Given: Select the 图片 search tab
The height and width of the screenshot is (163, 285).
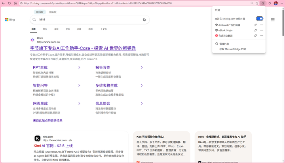Looking at the screenshot, I should 45,29.
